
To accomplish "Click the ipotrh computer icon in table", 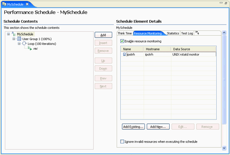I will [x=124, y=54].
